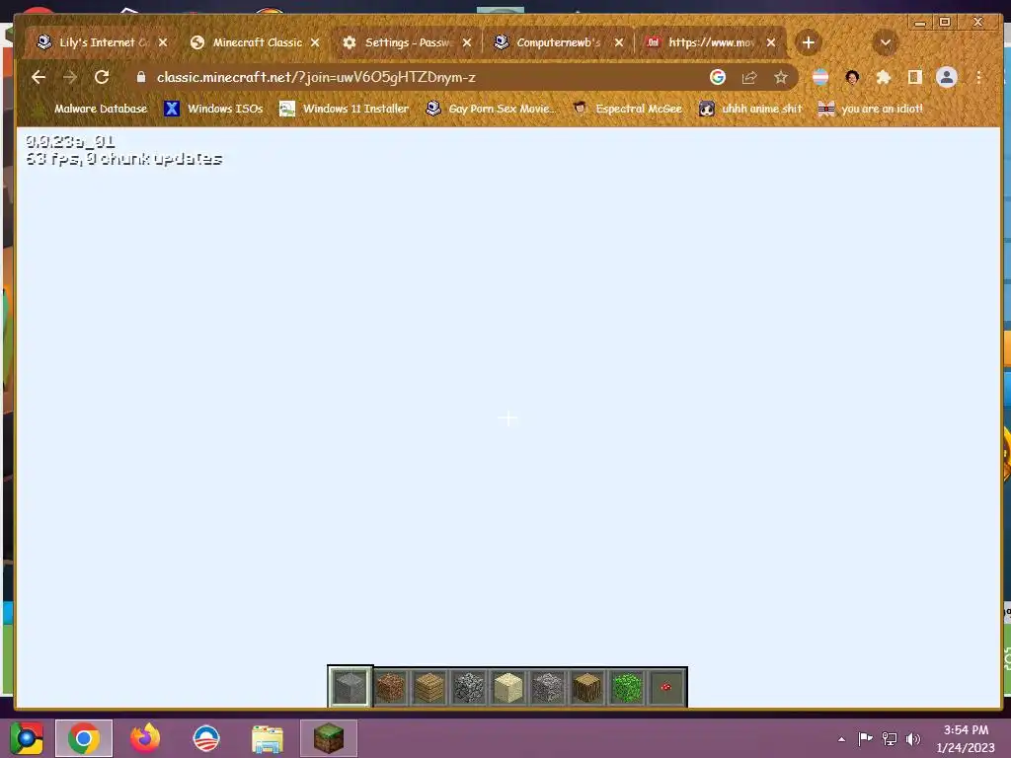Open the uhhh anime bookmark
The image size is (1011, 758).
pyautogui.click(x=750, y=109)
